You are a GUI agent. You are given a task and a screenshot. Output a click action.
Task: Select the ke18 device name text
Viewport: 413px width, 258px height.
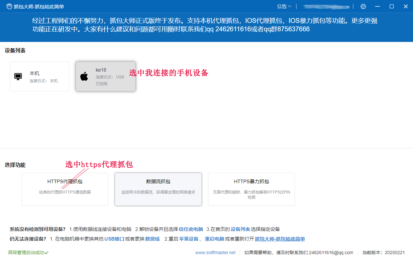(101, 70)
